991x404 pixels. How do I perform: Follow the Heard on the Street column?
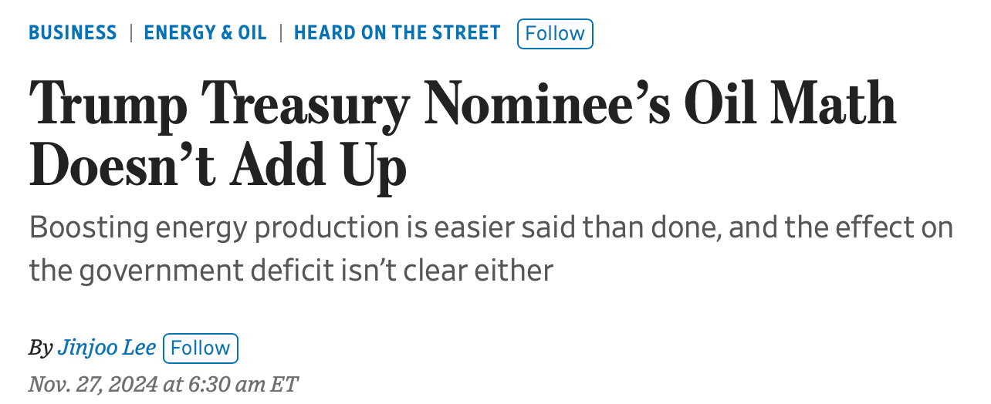tap(555, 34)
